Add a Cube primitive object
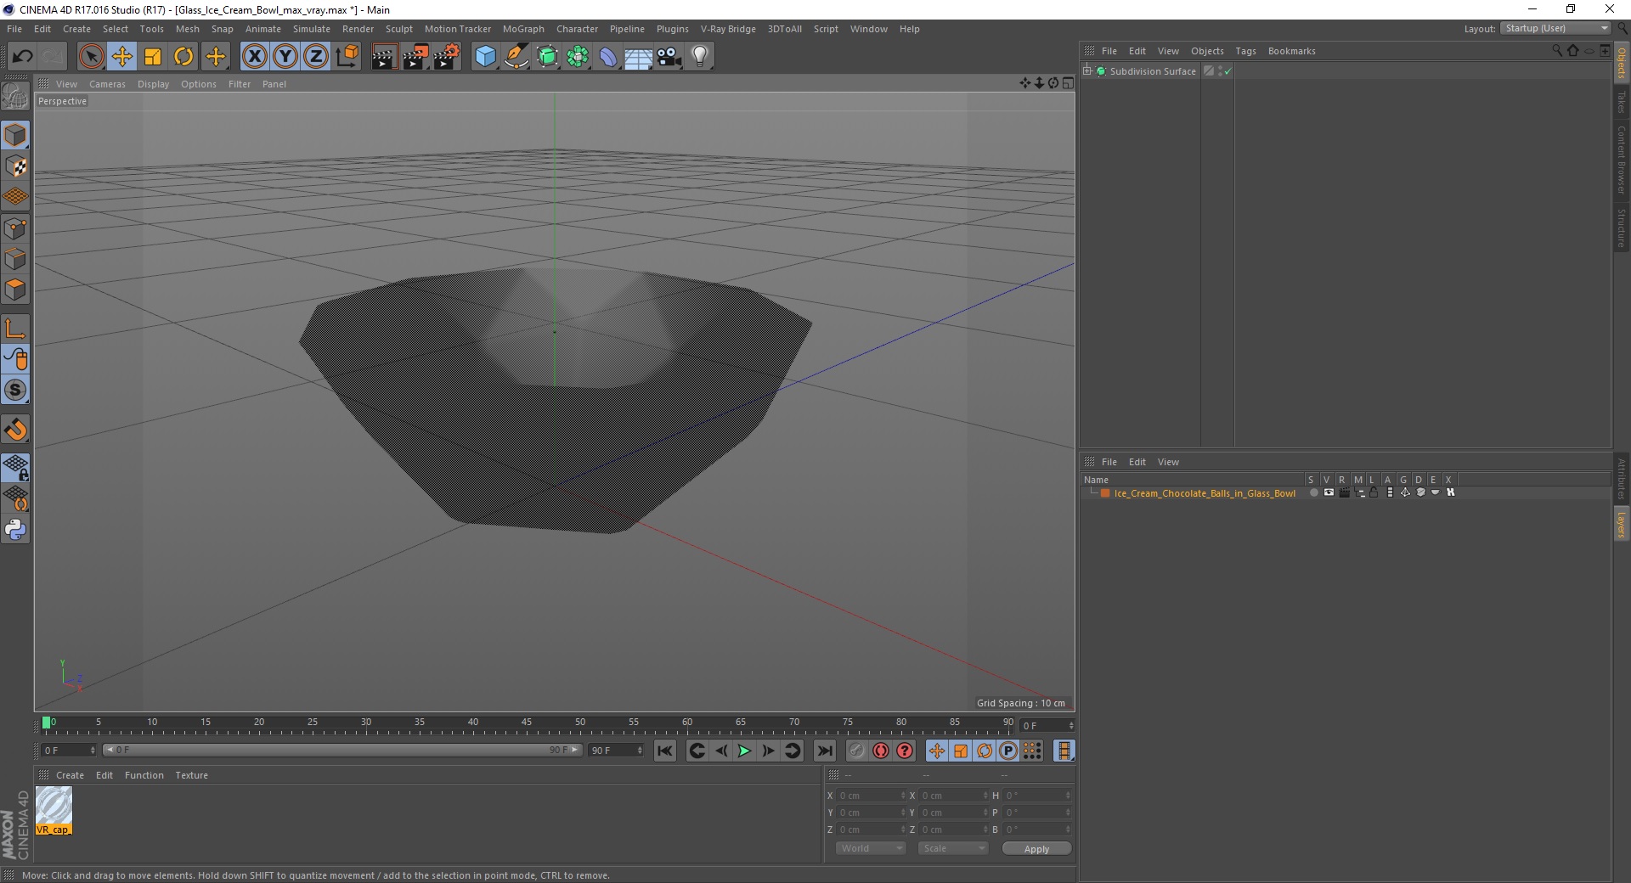This screenshot has height=883, width=1631. (485, 57)
